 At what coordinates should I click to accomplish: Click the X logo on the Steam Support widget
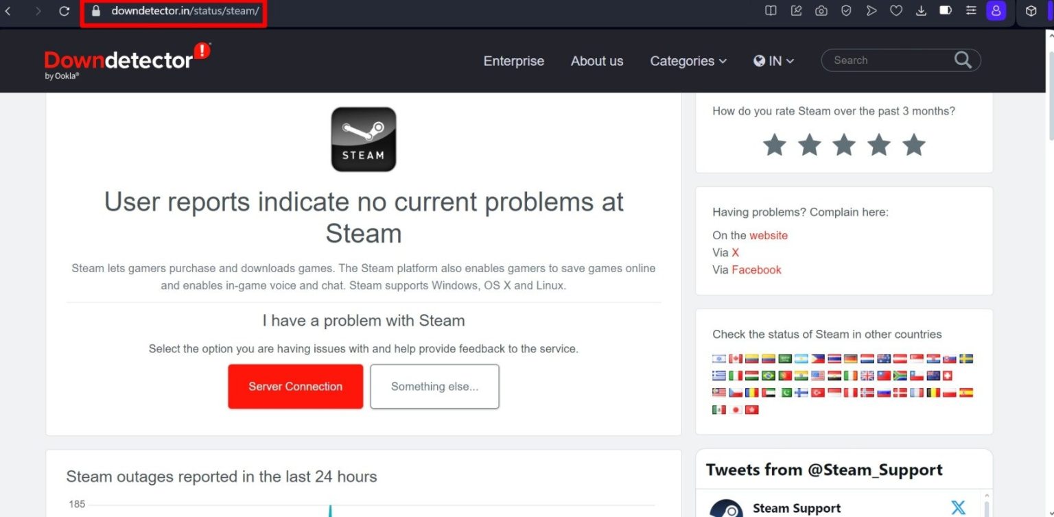click(958, 507)
